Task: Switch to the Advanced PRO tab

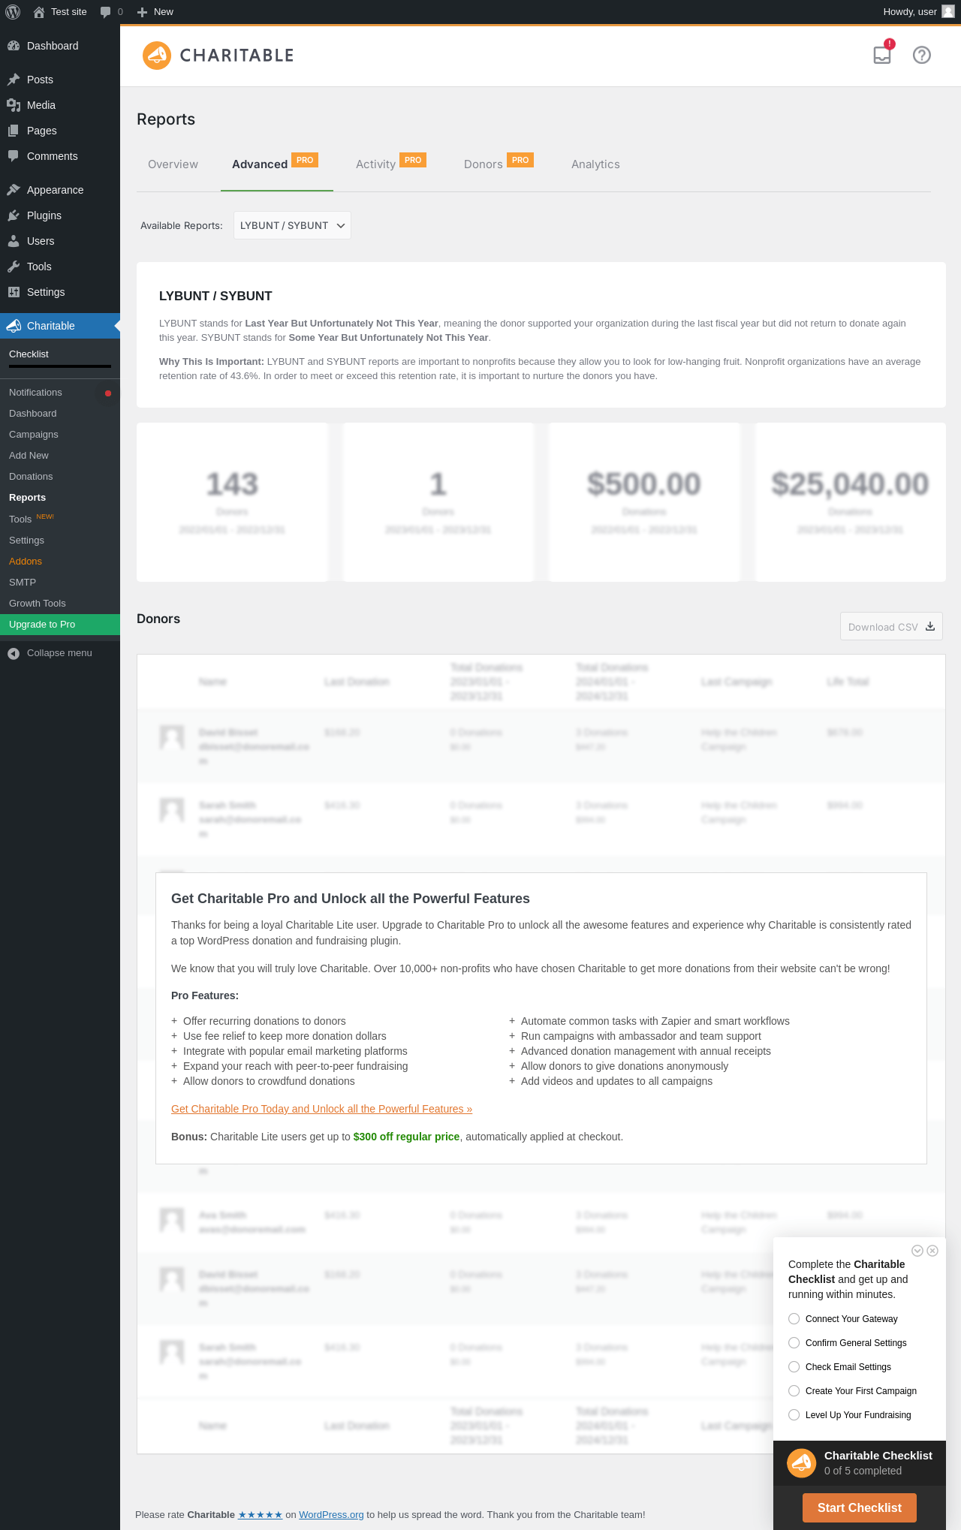Action: (276, 164)
